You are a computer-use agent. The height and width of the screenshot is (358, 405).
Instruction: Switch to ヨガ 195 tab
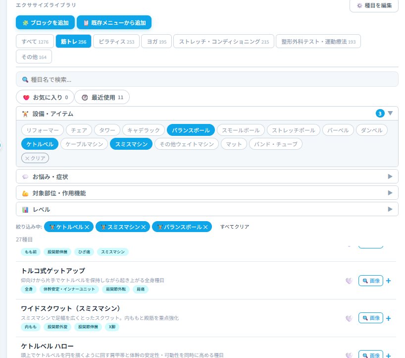[x=156, y=41]
